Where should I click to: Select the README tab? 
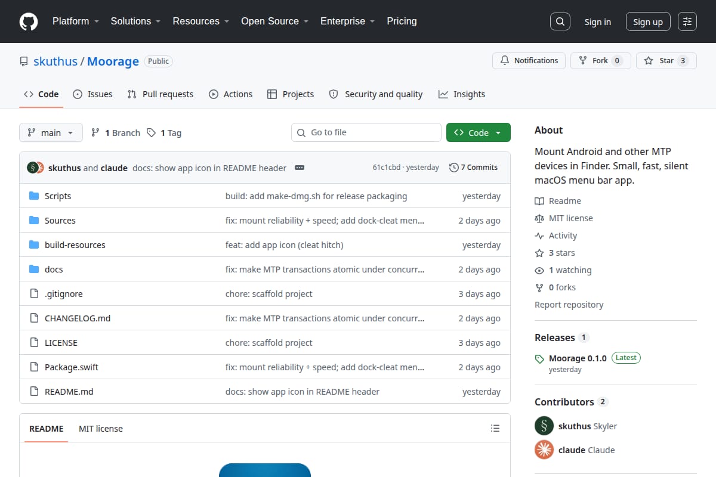pyautogui.click(x=47, y=428)
